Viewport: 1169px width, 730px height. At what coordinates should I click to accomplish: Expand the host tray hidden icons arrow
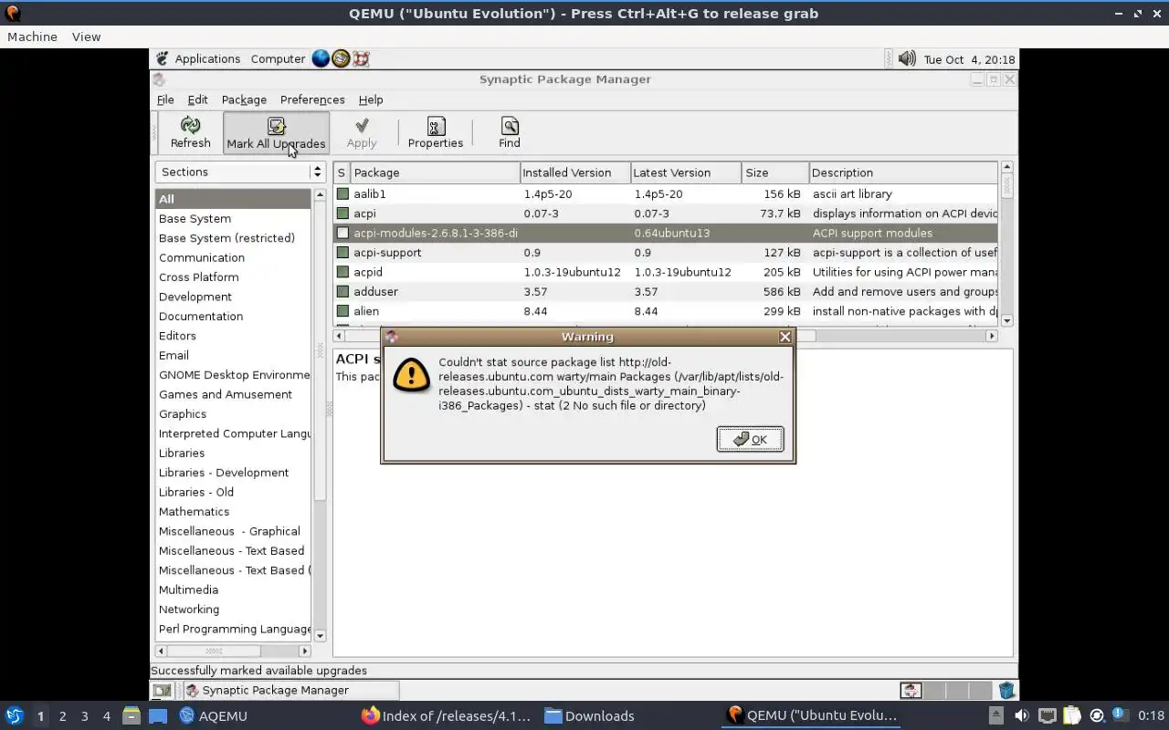tap(996, 716)
